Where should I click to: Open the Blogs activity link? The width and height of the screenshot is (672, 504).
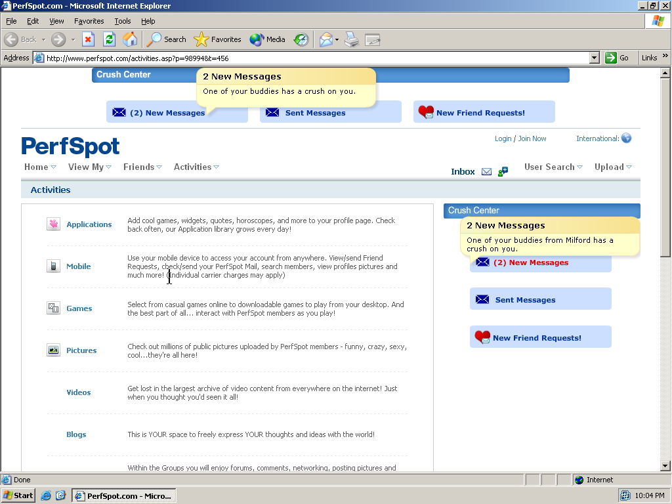tap(76, 434)
